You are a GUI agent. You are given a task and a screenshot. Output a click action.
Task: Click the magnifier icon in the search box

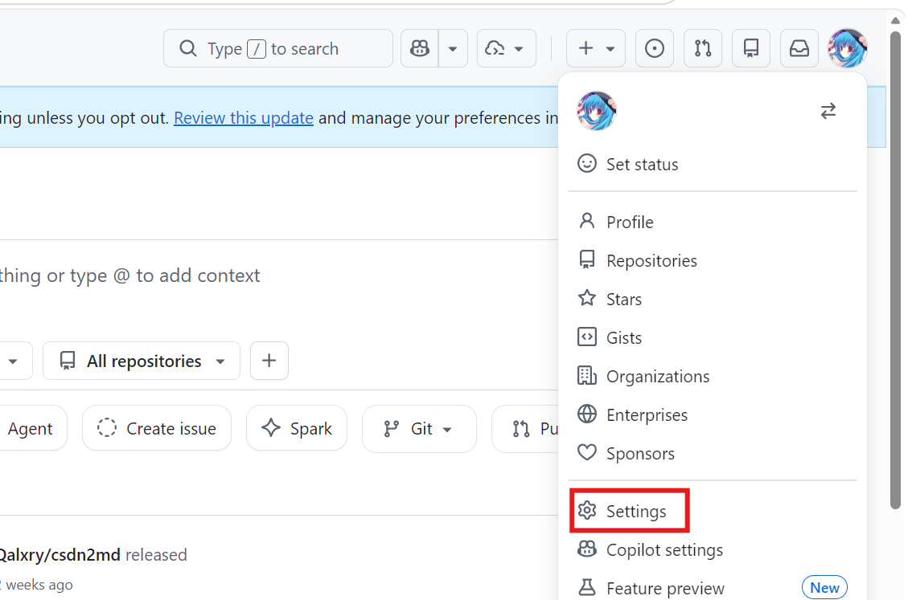tap(187, 49)
